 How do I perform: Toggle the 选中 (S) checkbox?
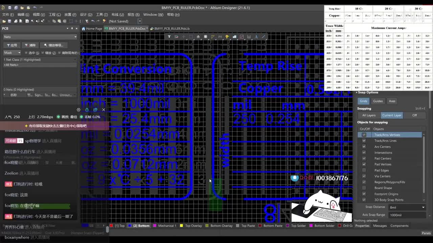click(x=26, y=53)
